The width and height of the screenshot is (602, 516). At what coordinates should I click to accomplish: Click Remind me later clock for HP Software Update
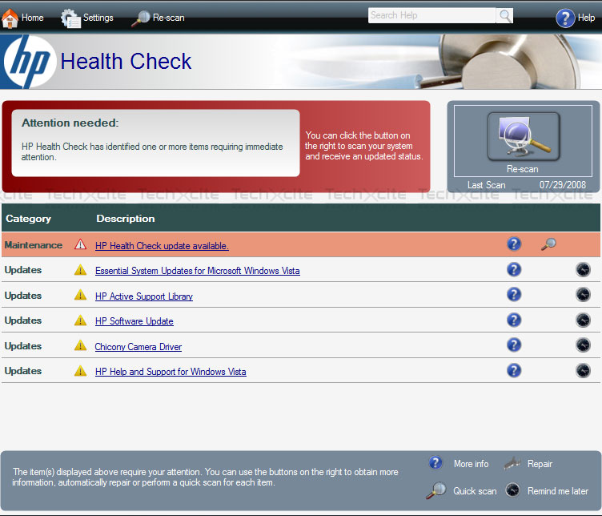tap(583, 320)
